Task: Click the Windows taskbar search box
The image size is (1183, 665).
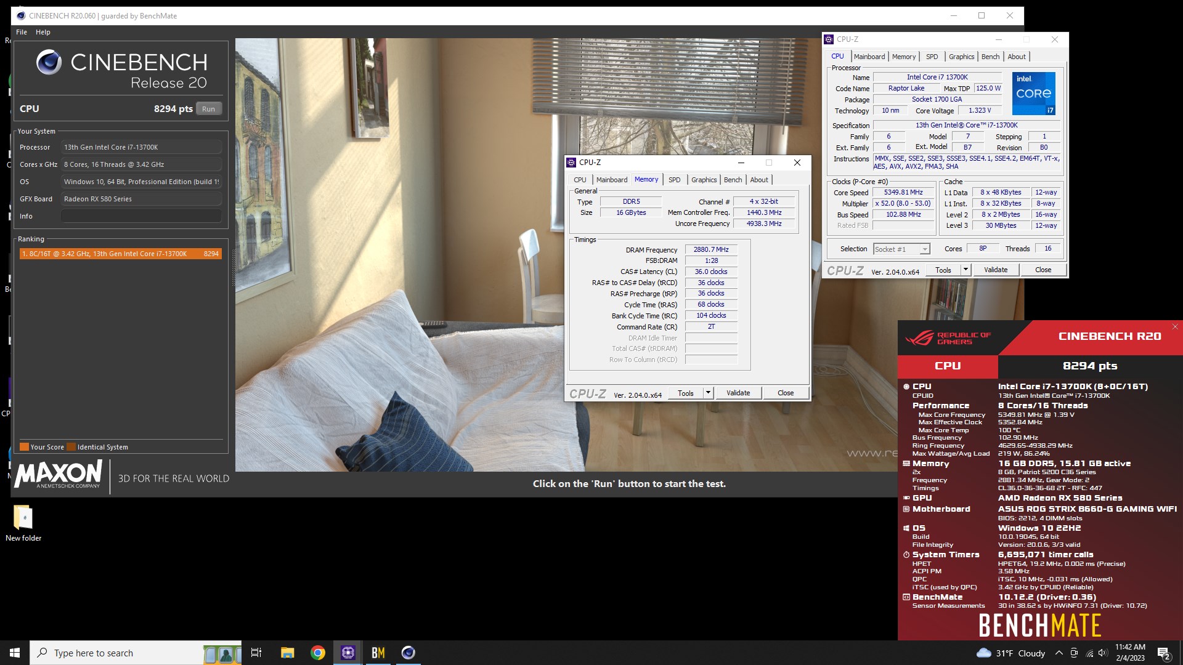Action: [x=136, y=653]
